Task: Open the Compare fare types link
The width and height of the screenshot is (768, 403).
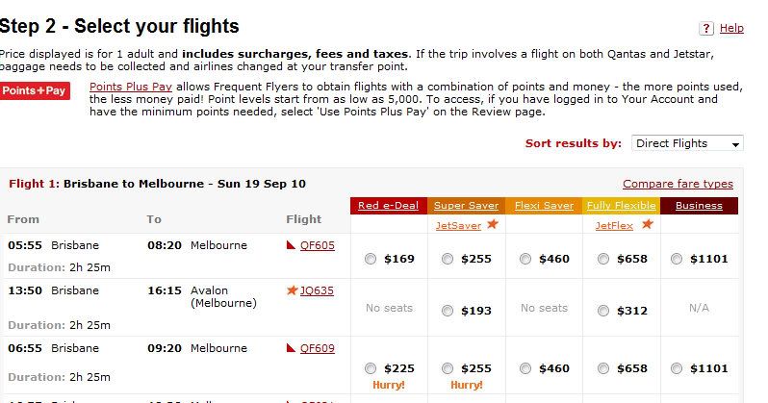Action: 678,184
